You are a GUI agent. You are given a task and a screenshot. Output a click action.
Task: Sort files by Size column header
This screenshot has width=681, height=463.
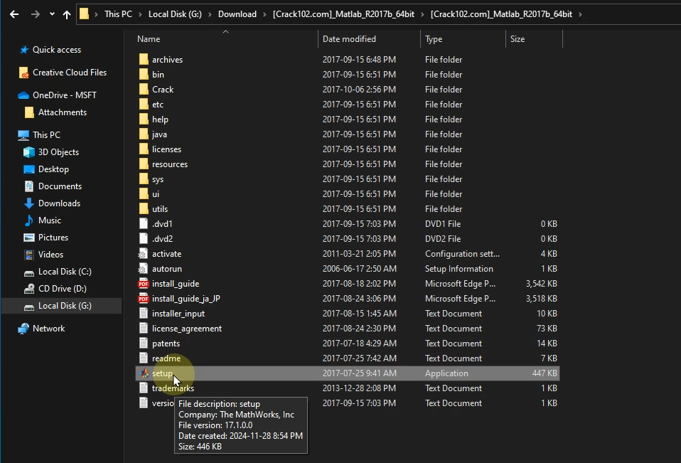518,39
